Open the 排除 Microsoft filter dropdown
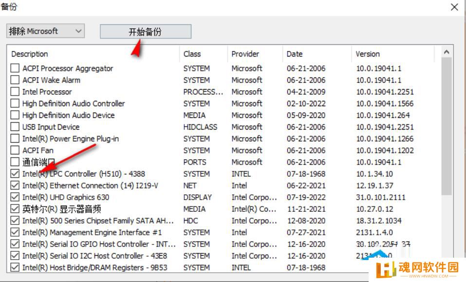Screen dimensions: 466x282 click(44, 31)
